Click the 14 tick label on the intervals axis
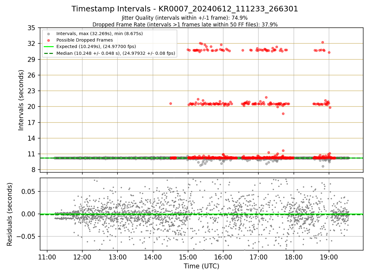Image resolution: width=370 pixels, height=277 pixels. [x=32, y=138]
